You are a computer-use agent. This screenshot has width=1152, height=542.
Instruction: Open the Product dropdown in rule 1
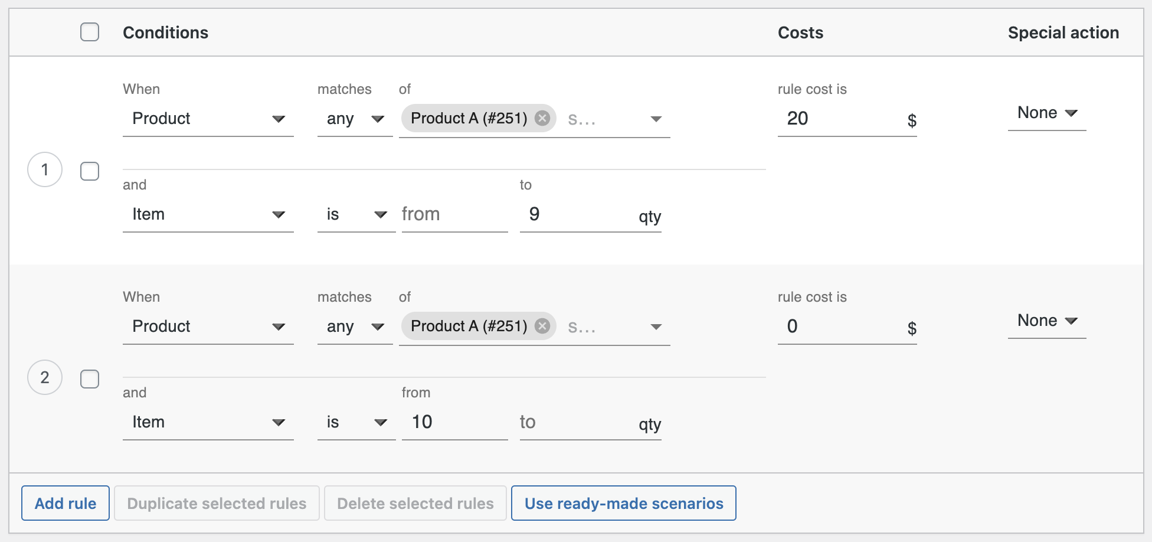pos(208,118)
